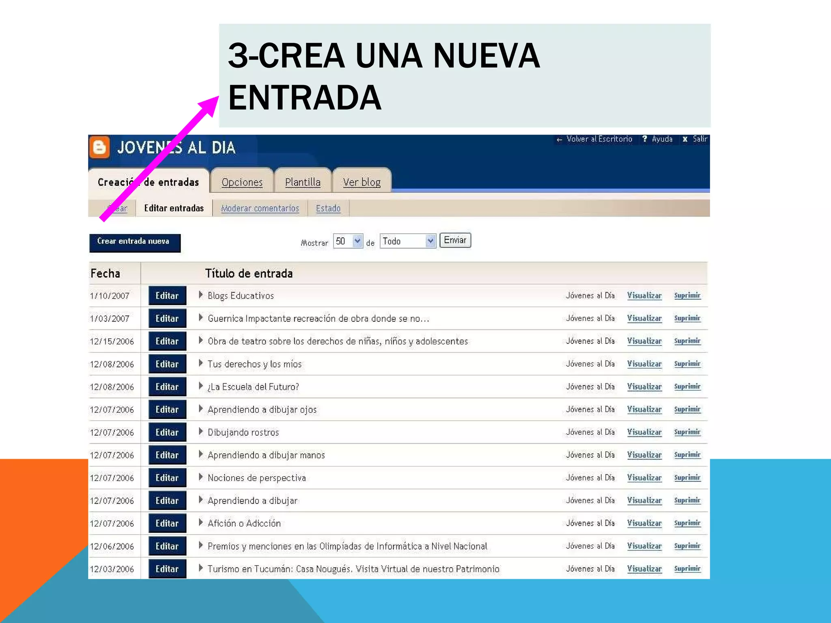Expand the Guernica Impactante entry triangle
This screenshot has width=831, height=623.
pos(200,318)
